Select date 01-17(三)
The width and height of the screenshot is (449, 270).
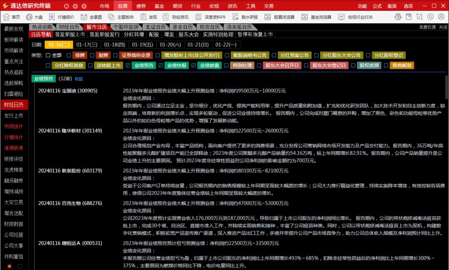[x=87, y=45]
